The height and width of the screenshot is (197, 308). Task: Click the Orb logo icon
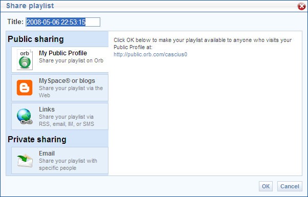tap(25, 59)
